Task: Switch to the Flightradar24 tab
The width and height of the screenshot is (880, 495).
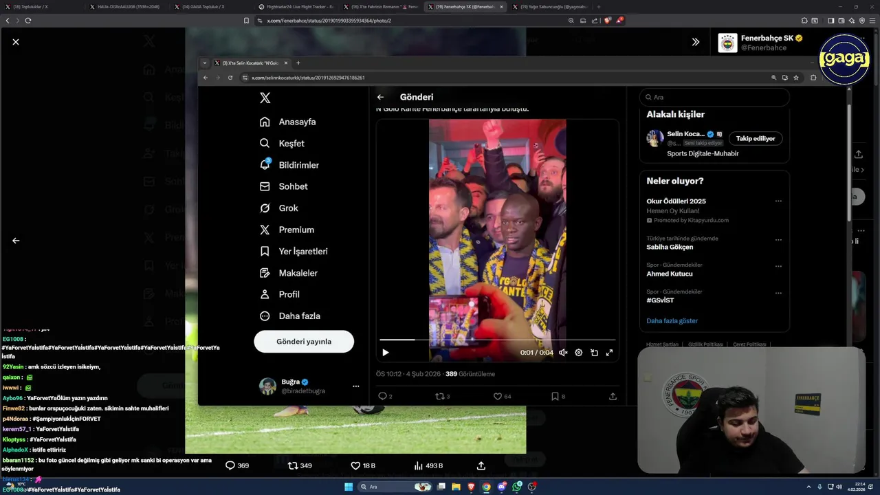Action: point(296,7)
